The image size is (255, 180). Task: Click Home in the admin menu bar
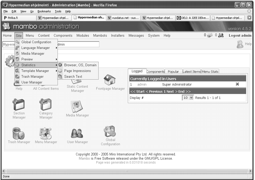(x=7, y=35)
